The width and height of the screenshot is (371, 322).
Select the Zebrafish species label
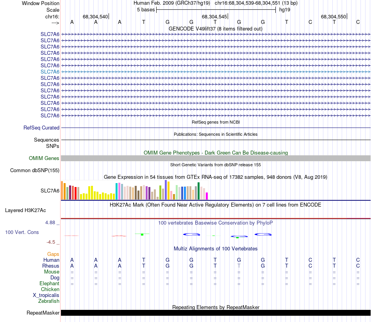click(49, 301)
